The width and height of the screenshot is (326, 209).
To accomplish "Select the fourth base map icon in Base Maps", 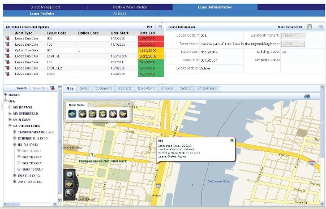I will (x=102, y=114).
